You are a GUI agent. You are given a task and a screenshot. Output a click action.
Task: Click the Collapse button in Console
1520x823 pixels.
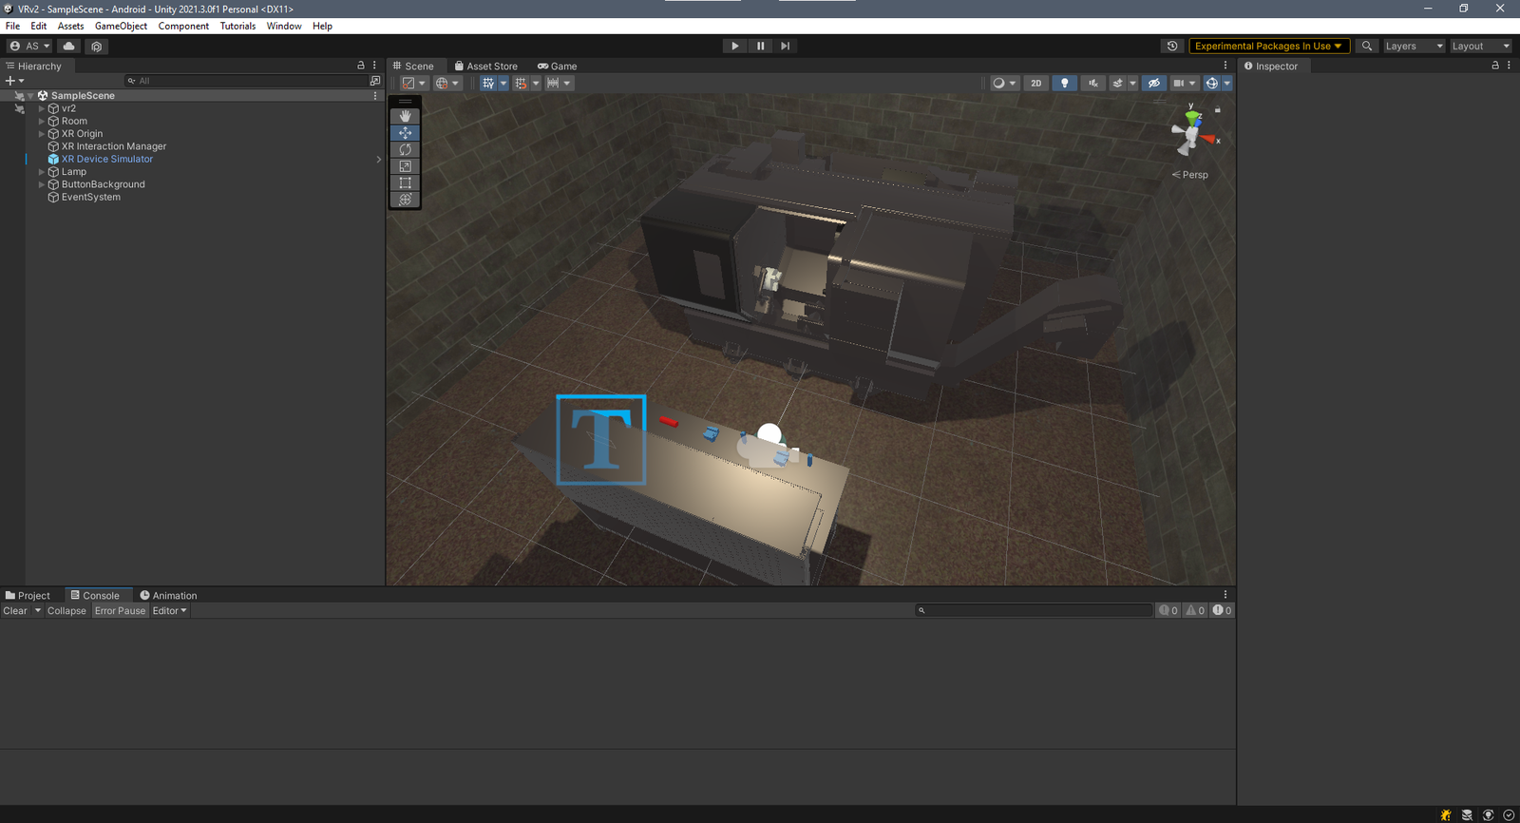tap(66, 611)
